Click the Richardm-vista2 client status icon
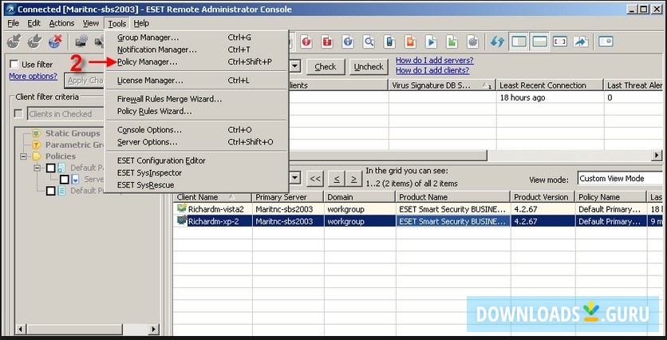This screenshot has height=340, width=667. pos(182,208)
